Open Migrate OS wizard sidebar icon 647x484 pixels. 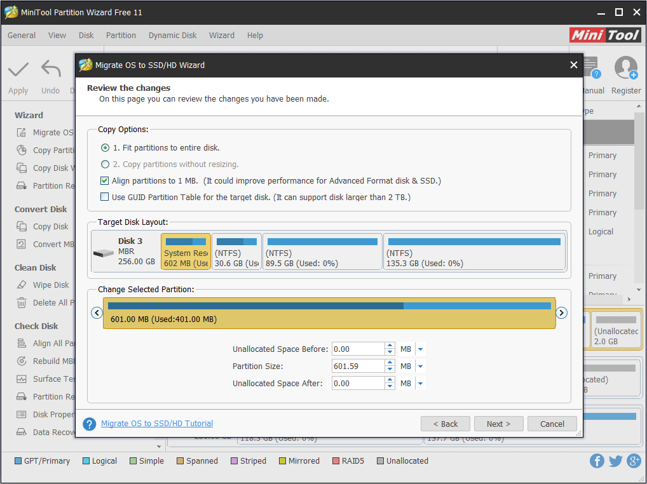pos(22,132)
